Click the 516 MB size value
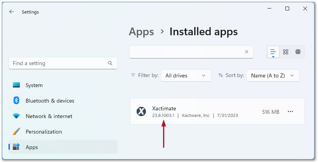Screen dimensions: 318x163 tap(271, 112)
